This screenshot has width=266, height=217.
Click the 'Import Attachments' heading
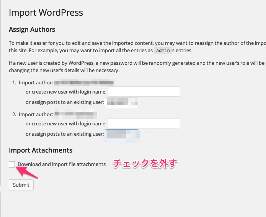(41, 150)
